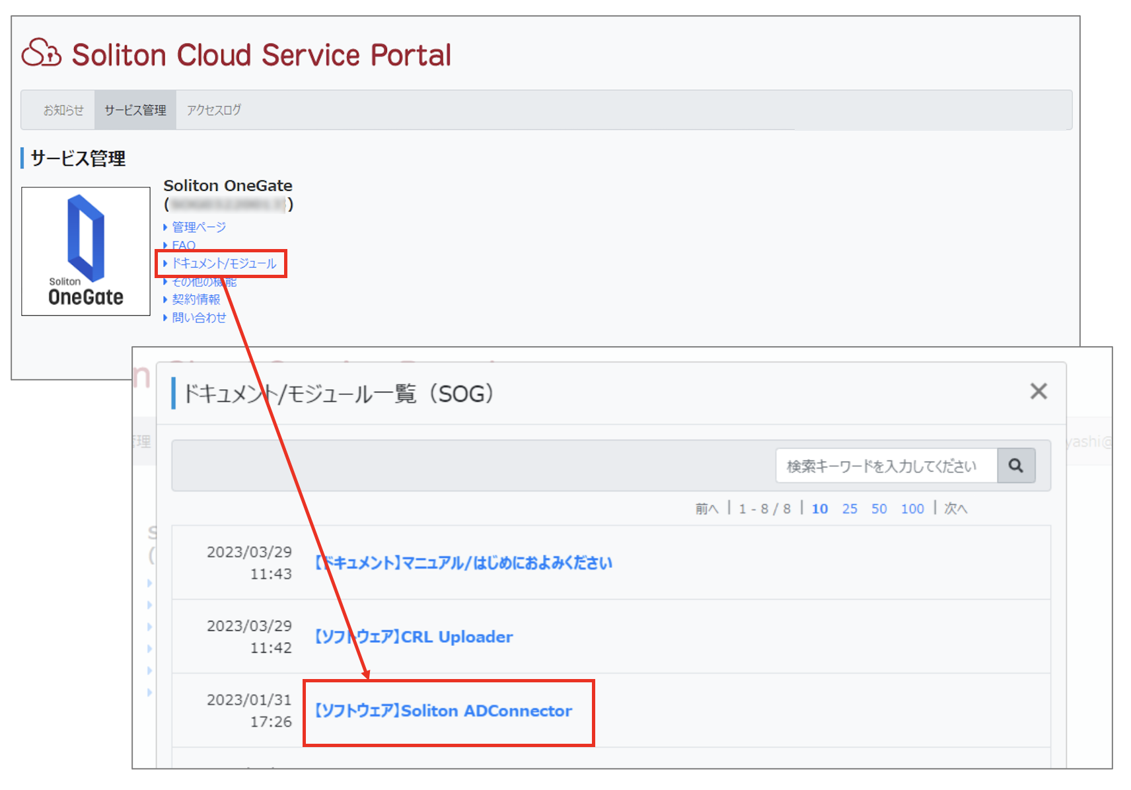Click the Soliton cloud logo icon
Screen dimensions: 1131x790
pos(42,53)
